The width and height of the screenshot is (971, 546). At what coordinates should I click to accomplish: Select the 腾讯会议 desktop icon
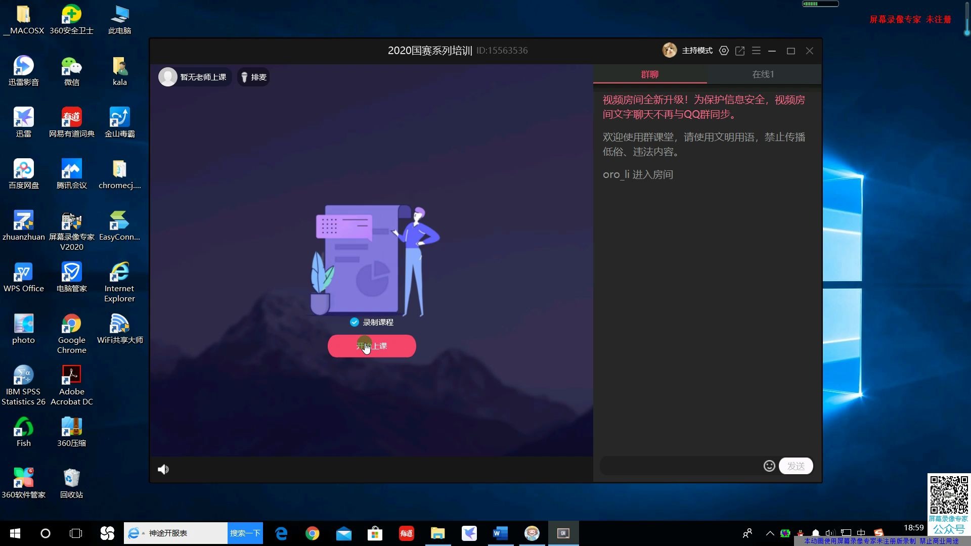pyautogui.click(x=71, y=174)
